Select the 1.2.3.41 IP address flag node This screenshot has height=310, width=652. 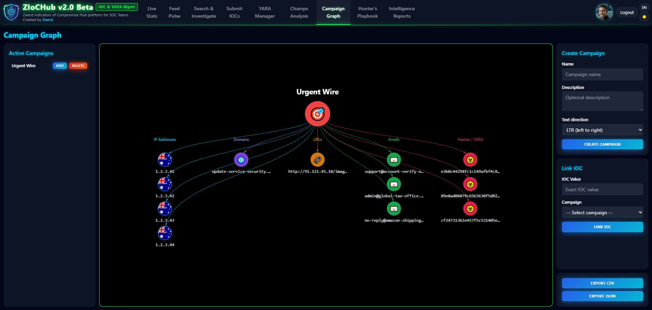point(165,160)
